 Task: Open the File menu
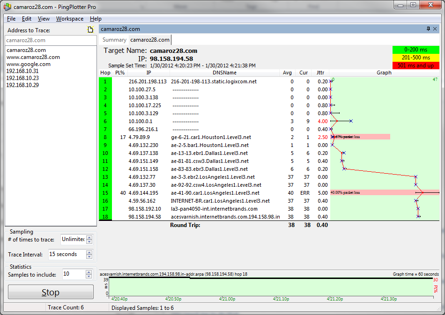(x=11, y=19)
